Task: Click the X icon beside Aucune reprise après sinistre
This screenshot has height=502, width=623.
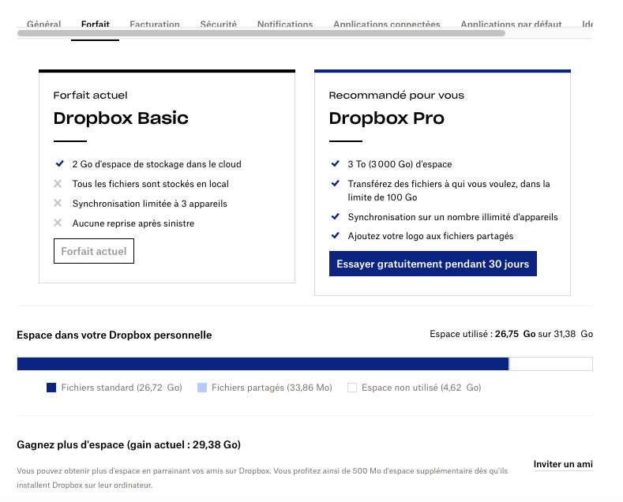Action: [58, 223]
